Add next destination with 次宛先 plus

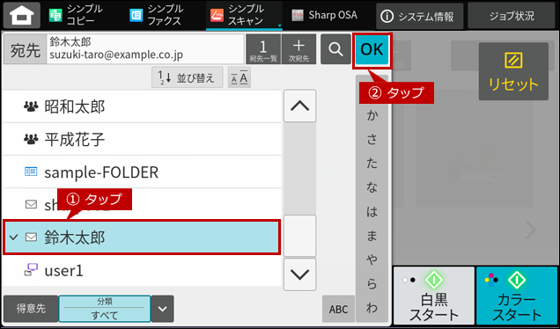[298, 49]
